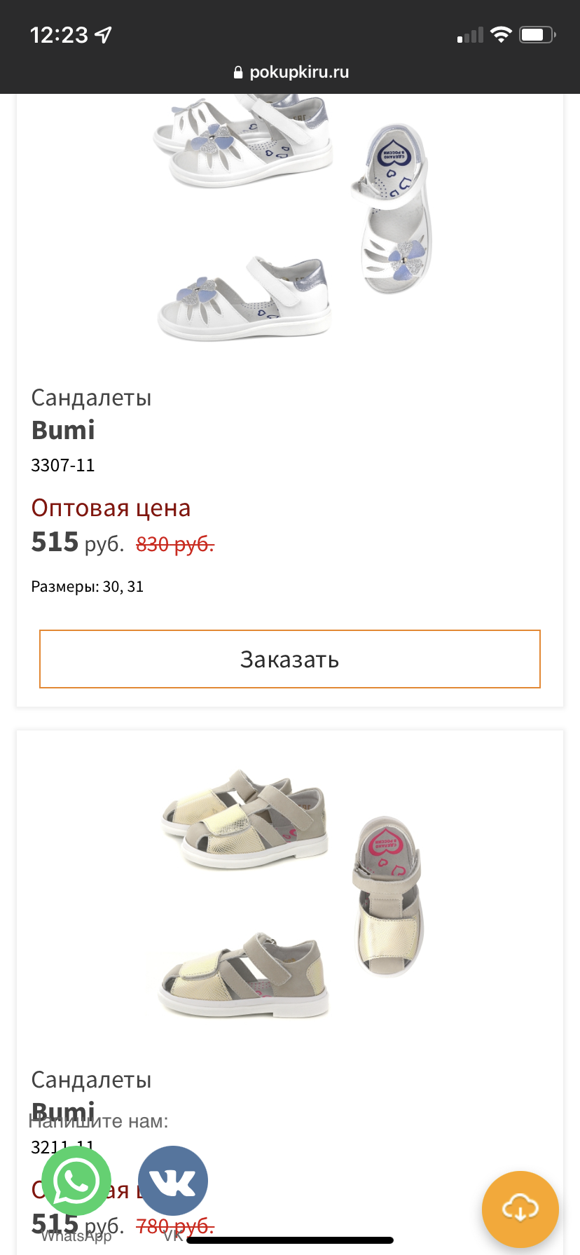Click the orange cloud download button

coord(520,1209)
